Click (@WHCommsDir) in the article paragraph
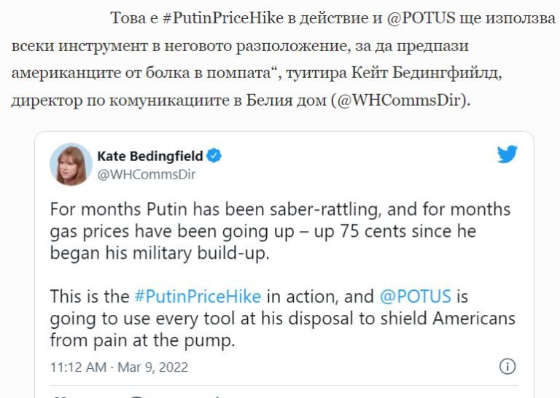Viewport: 560px width, 398px height. click(x=400, y=100)
